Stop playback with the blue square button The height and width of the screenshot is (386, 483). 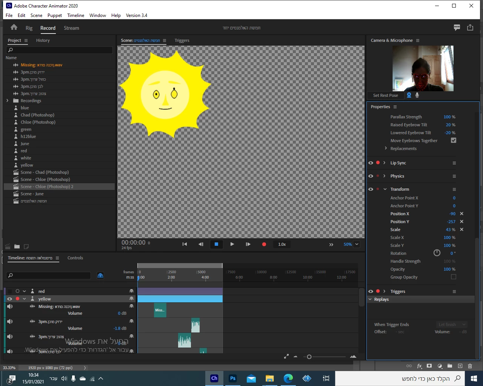(x=216, y=244)
